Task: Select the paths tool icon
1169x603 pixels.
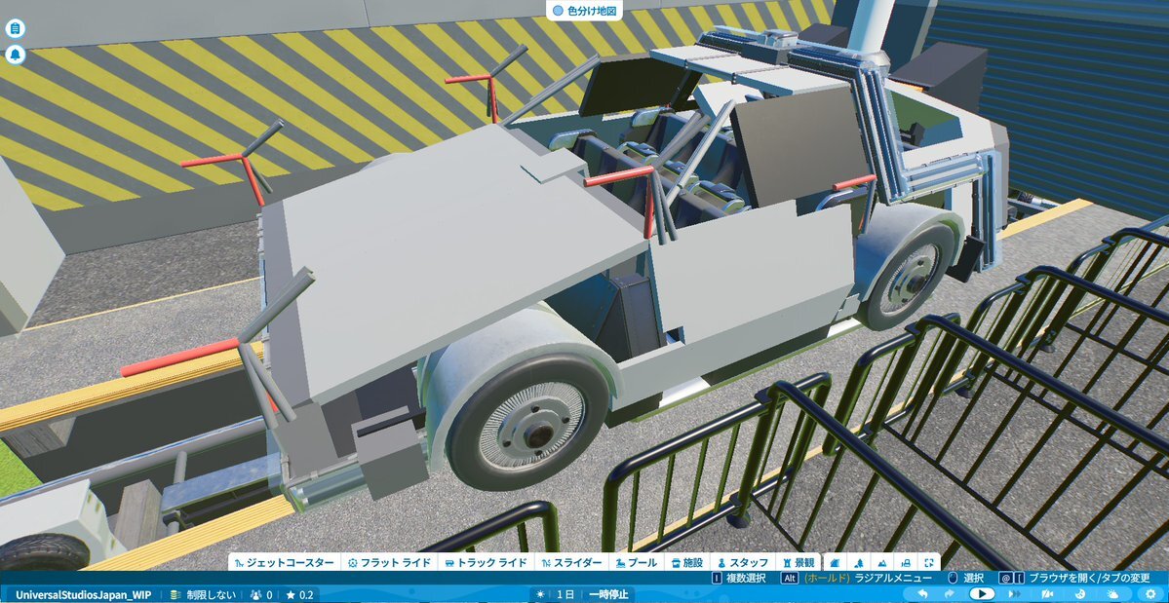Action: [835, 563]
